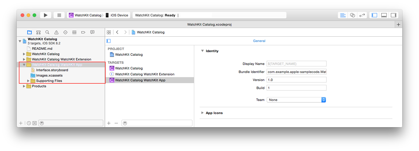
Task: Collapse the Identity section
Action: pyautogui.click(x=202, y=51)
